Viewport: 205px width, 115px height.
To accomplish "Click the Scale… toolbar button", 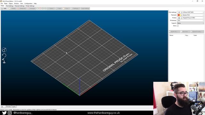I will 51,9.
